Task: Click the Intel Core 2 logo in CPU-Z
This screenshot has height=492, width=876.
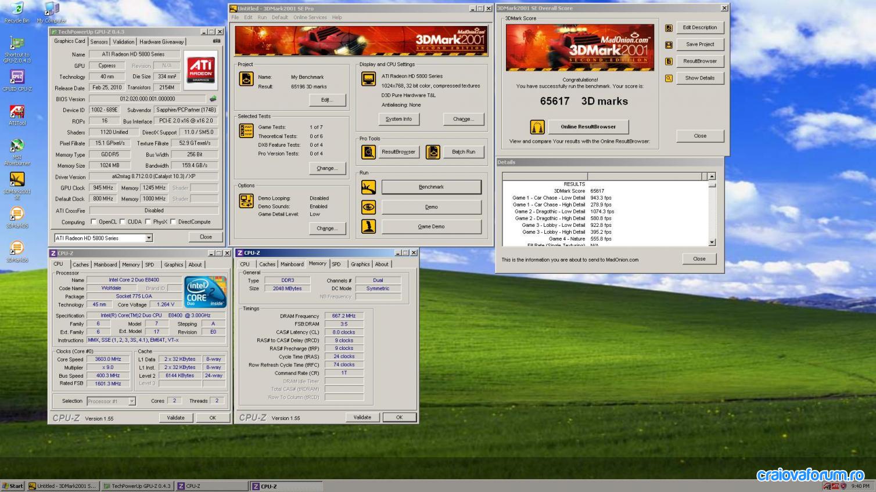Action: 206,292
